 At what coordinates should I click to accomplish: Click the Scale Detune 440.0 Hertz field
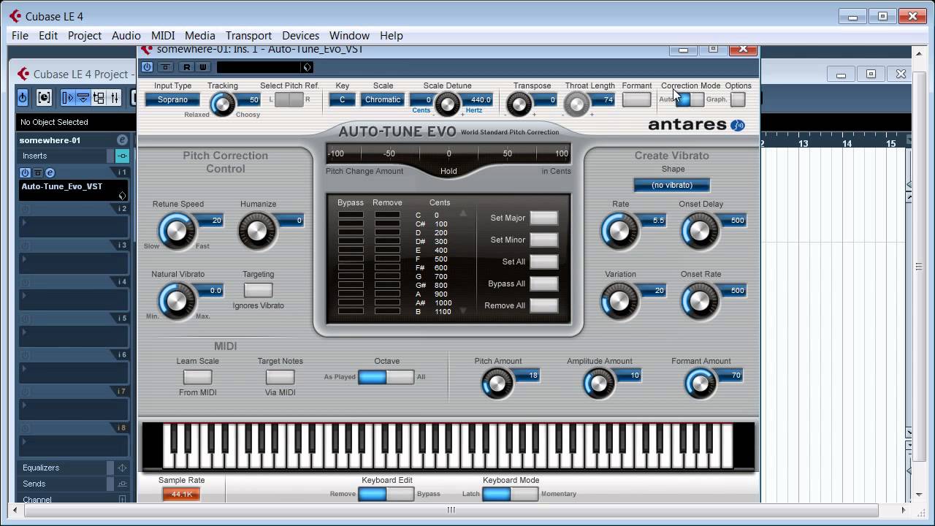coord(478,99)
